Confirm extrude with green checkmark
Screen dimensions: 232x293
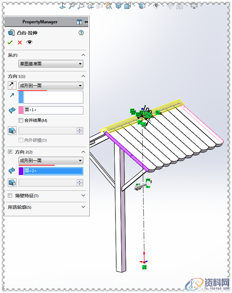(x=10, y=42)
